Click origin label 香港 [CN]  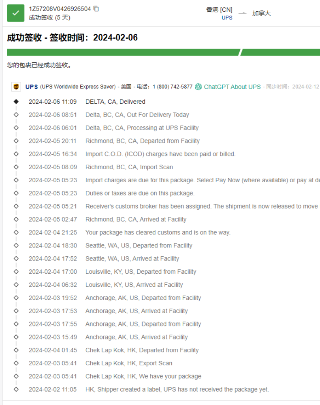(x=219, y=10)
